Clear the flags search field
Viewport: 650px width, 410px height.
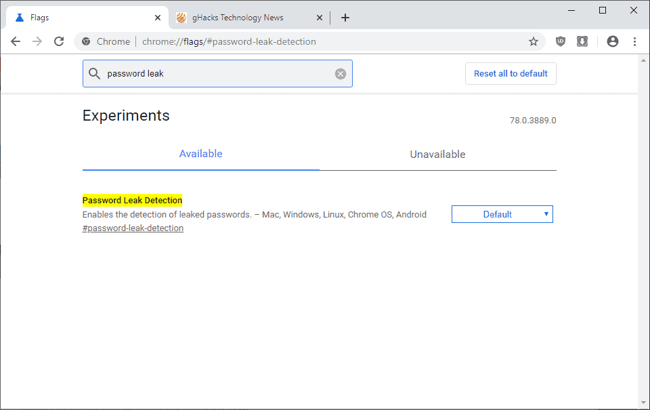(341, 74)
